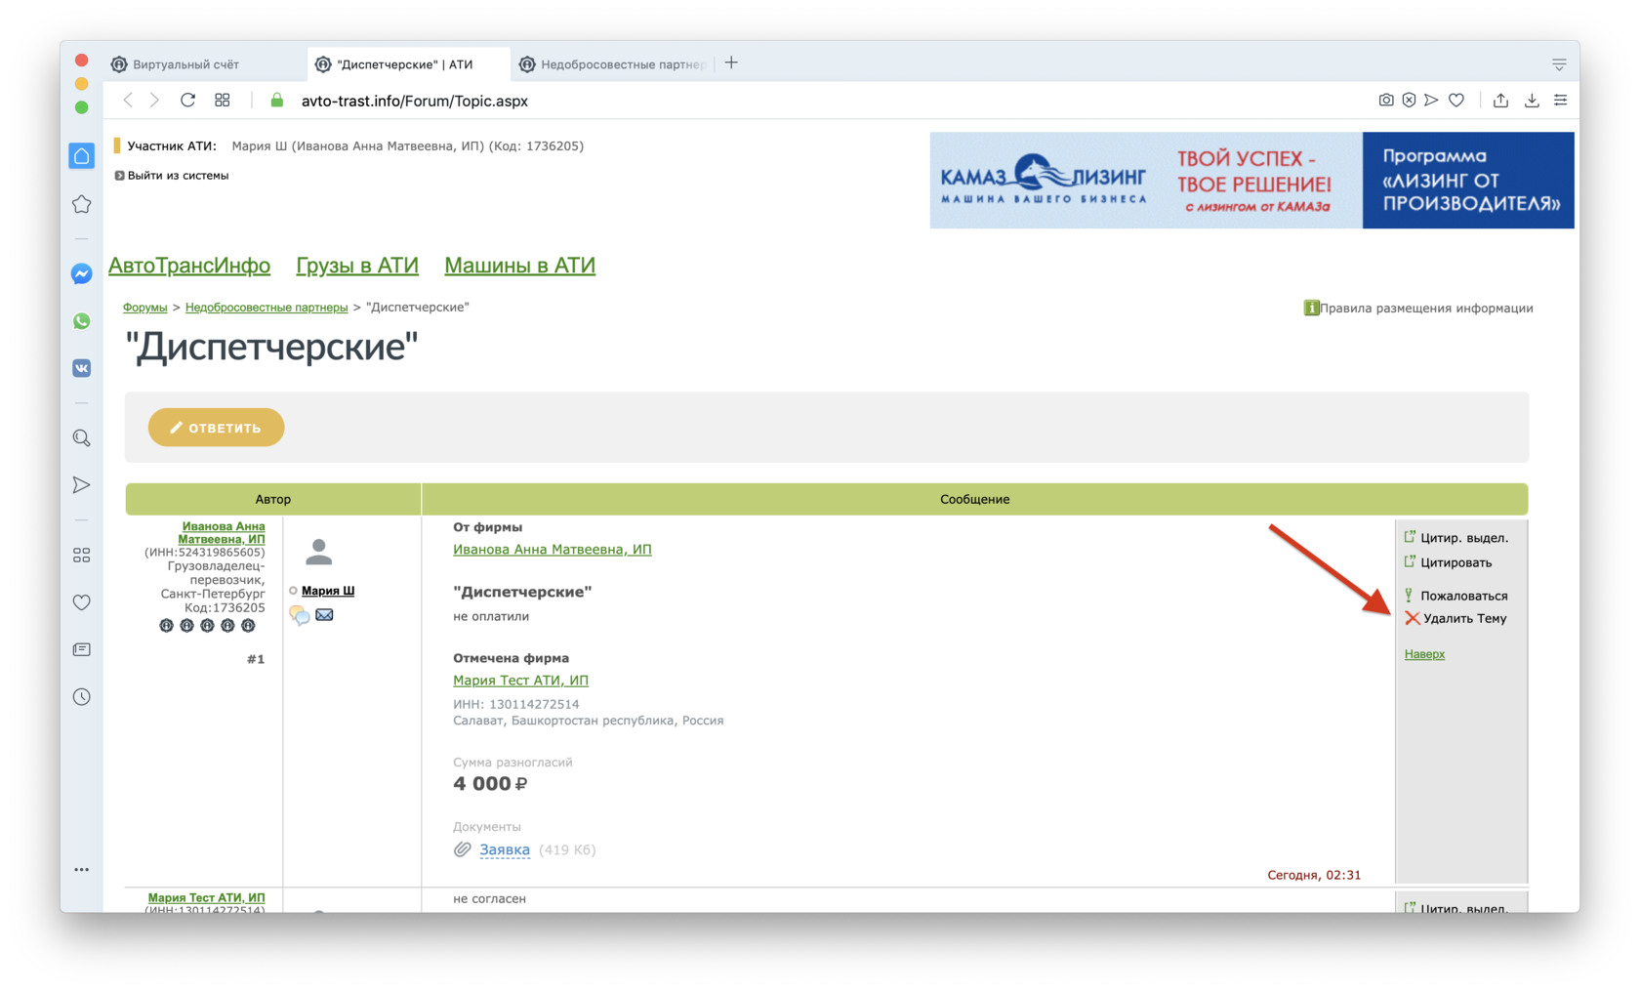Click the author avatar placeholder
Image resolution: width=1640 pixels, height=992 pixels.
pos(318,553)
